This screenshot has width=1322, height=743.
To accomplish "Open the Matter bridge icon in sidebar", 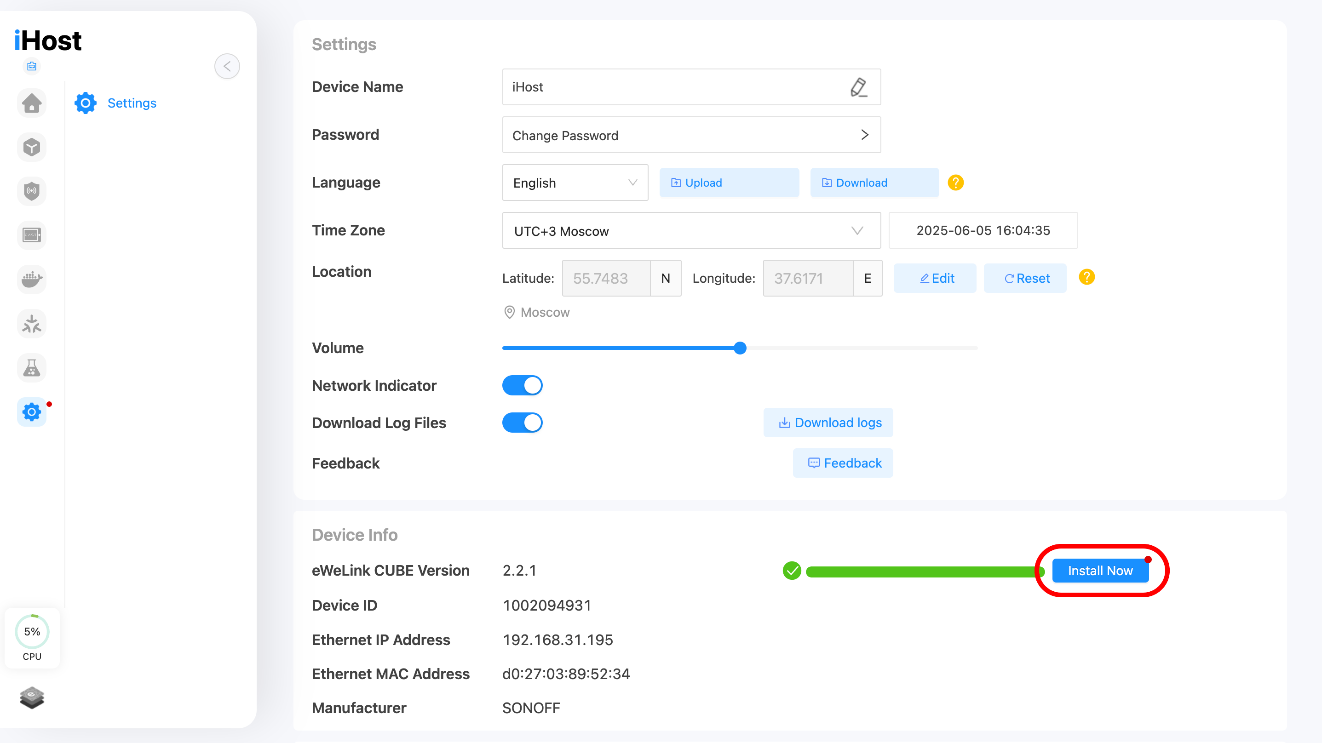I will point(32,324).
